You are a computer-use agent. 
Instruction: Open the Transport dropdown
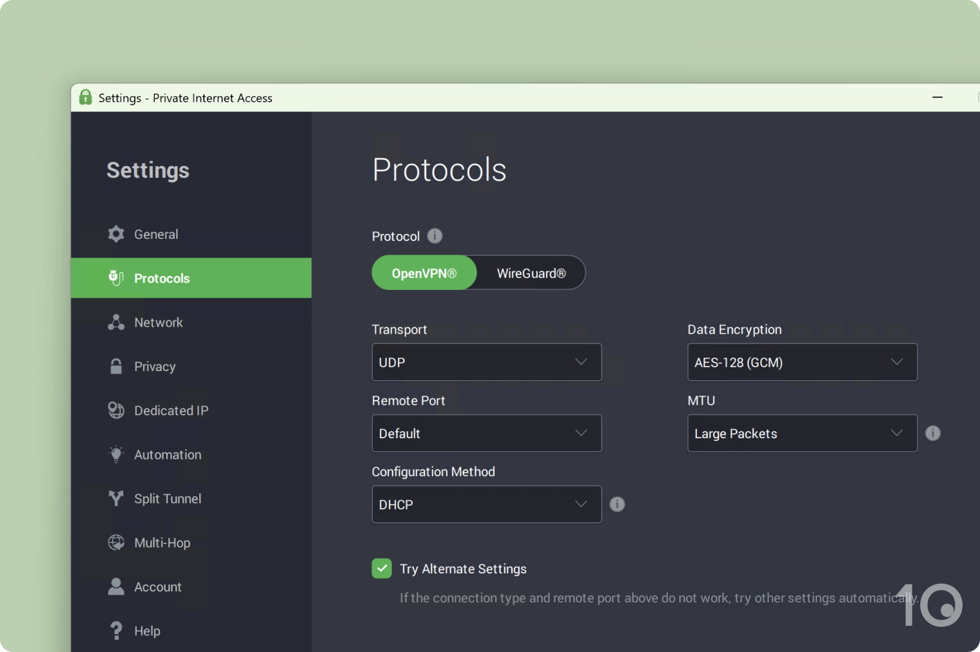click(486, 362)
